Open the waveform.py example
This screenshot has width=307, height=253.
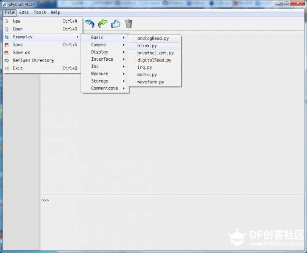[x=154, y=82]
